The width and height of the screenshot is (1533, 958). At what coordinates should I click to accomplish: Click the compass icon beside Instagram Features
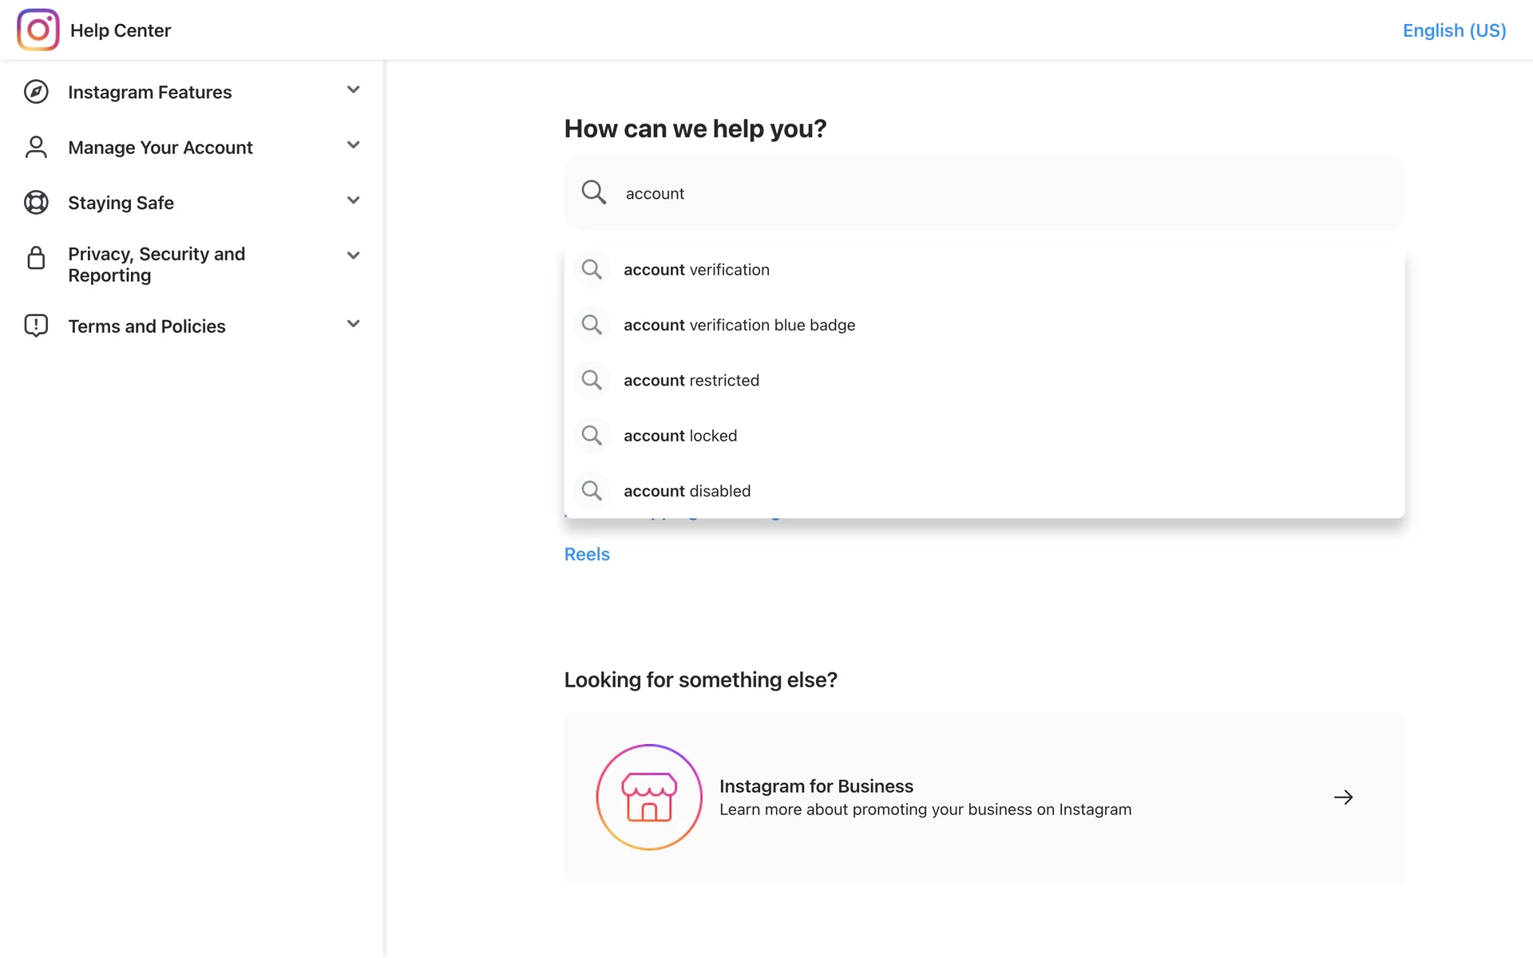tap(36, 92)
